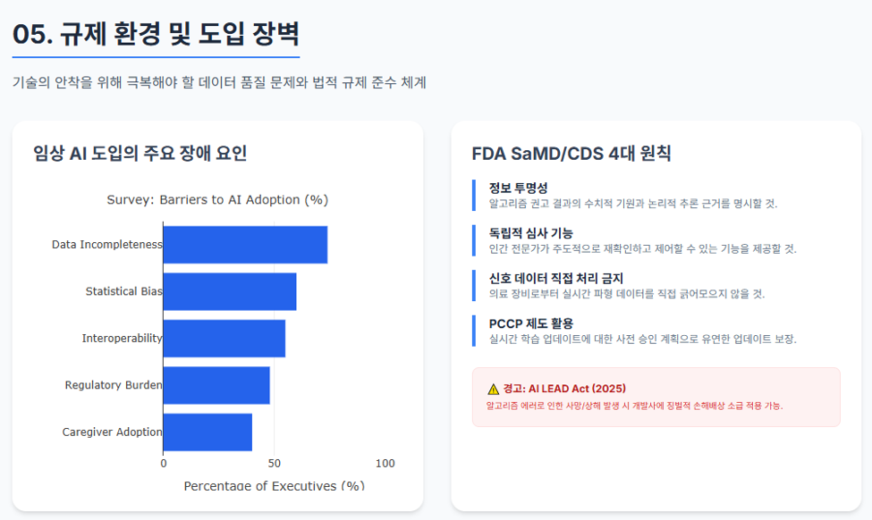872x520 pixels.
Task: Select the 독립적 심사 기능 principle title
Action: (x=530, y=233)
